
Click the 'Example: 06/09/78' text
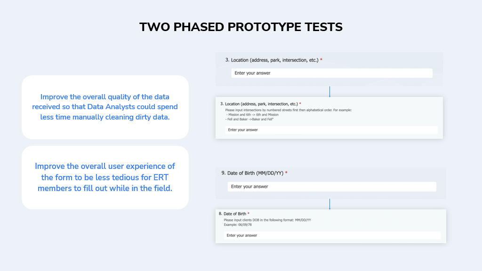point(238,224)
